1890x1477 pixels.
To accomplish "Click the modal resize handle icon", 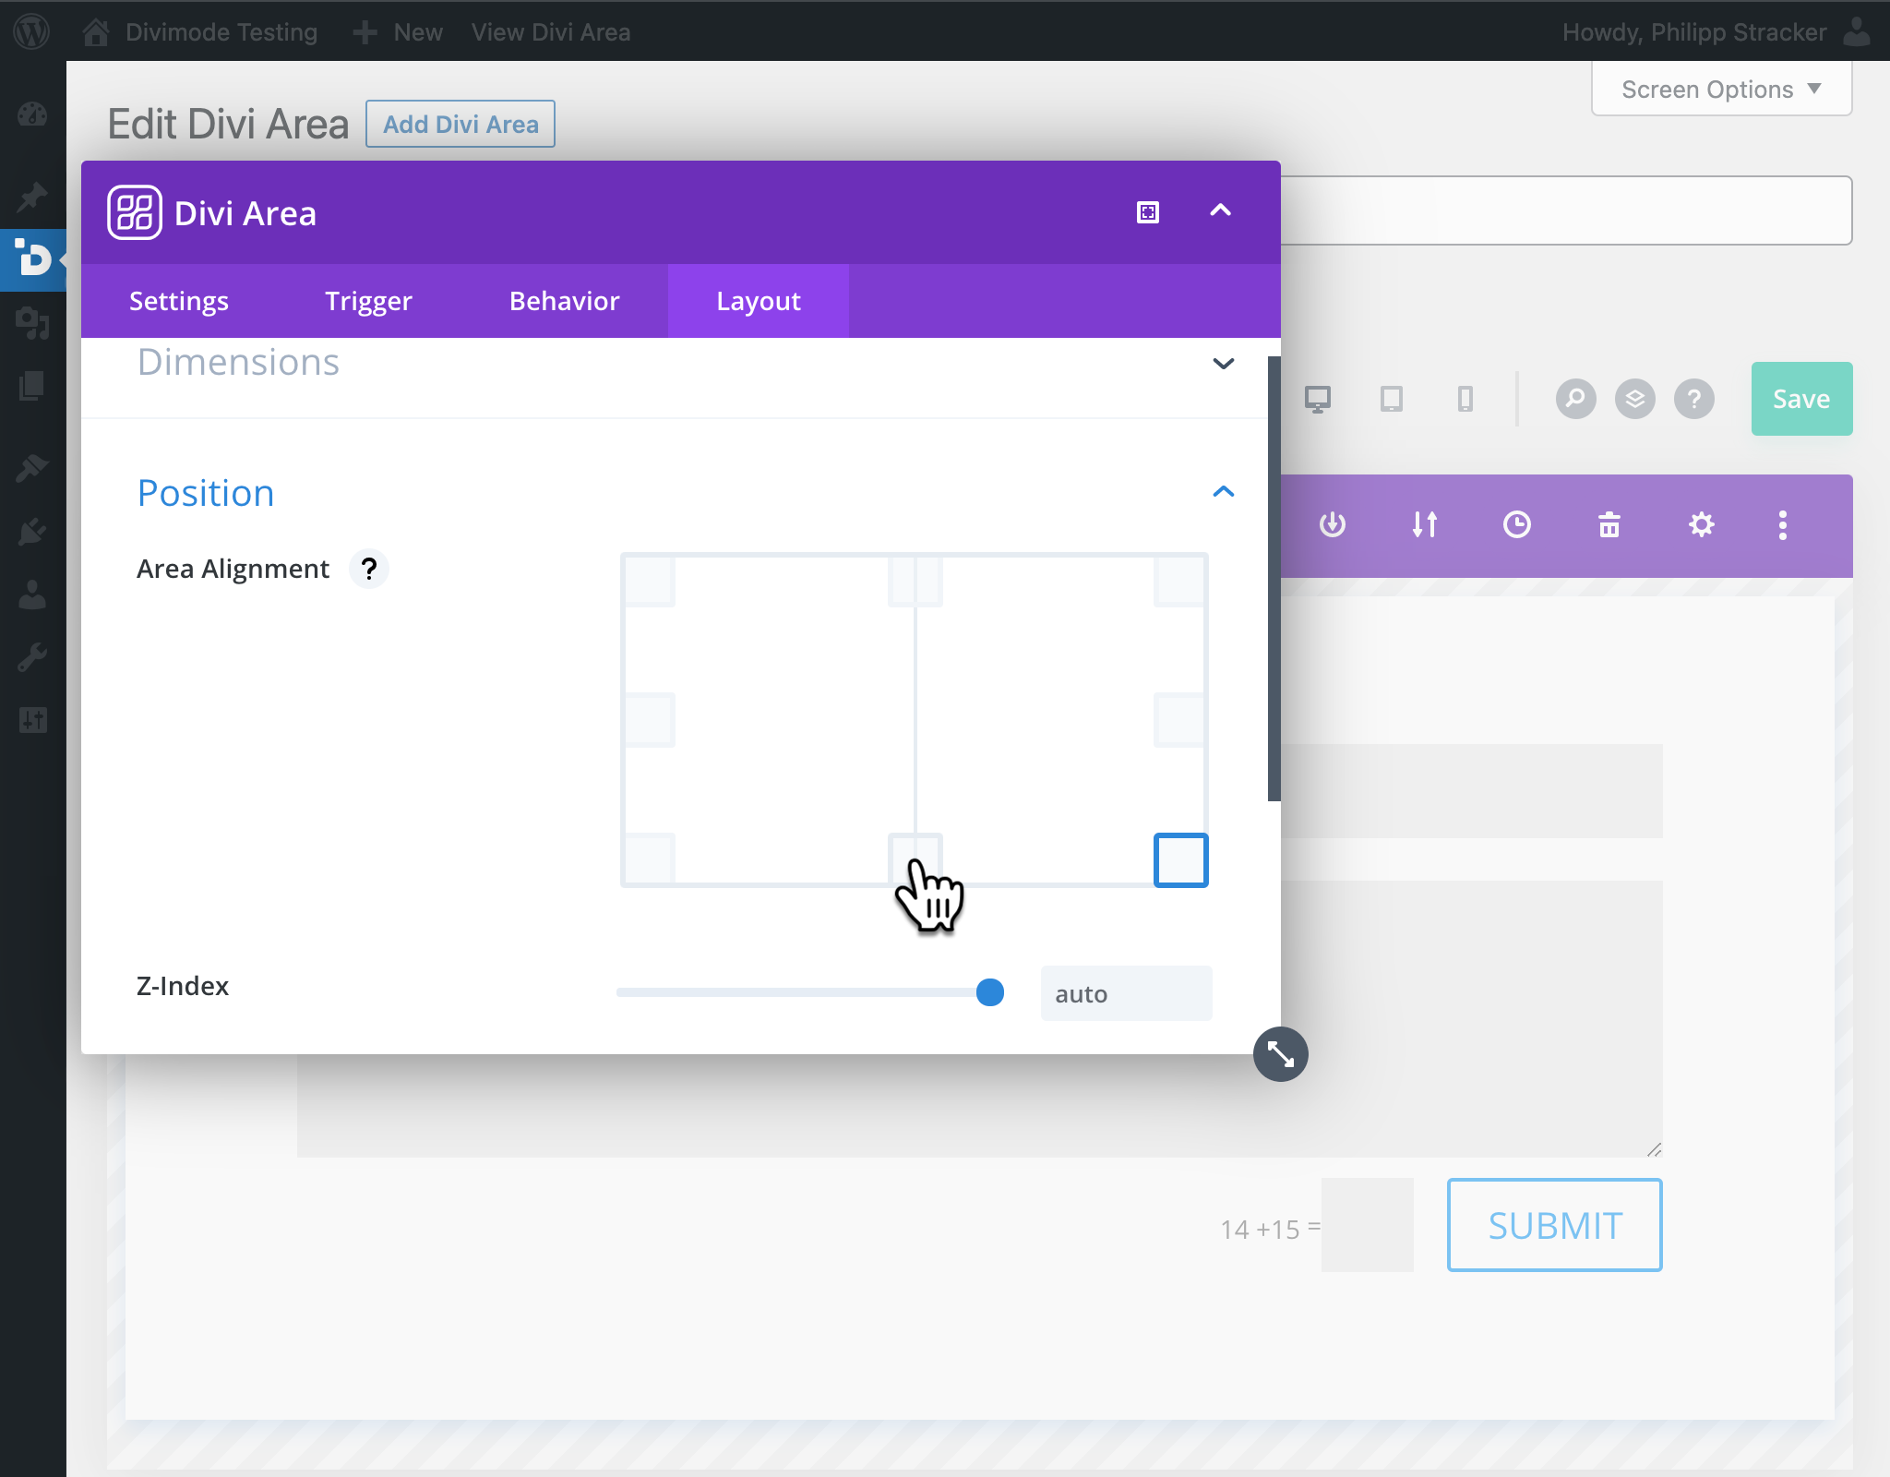I will pyautogui.click(x=1281, y=1054).
